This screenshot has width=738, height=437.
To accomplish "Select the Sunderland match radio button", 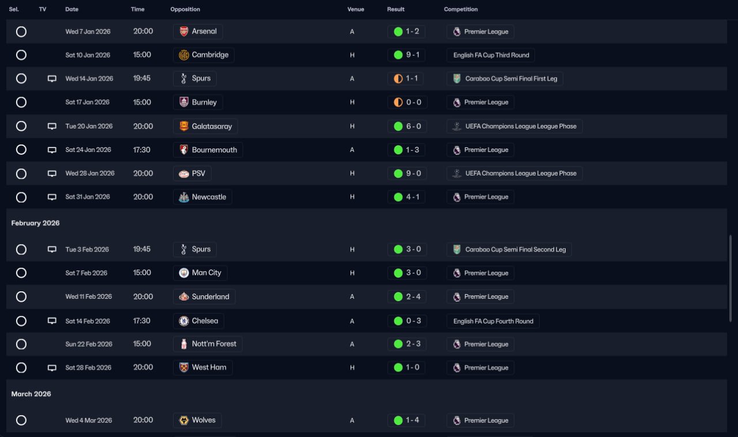I will [21, 297].
